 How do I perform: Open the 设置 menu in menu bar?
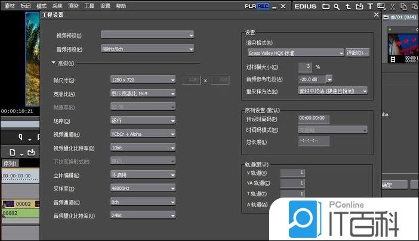pyautogui.click(x=105, y=5)
